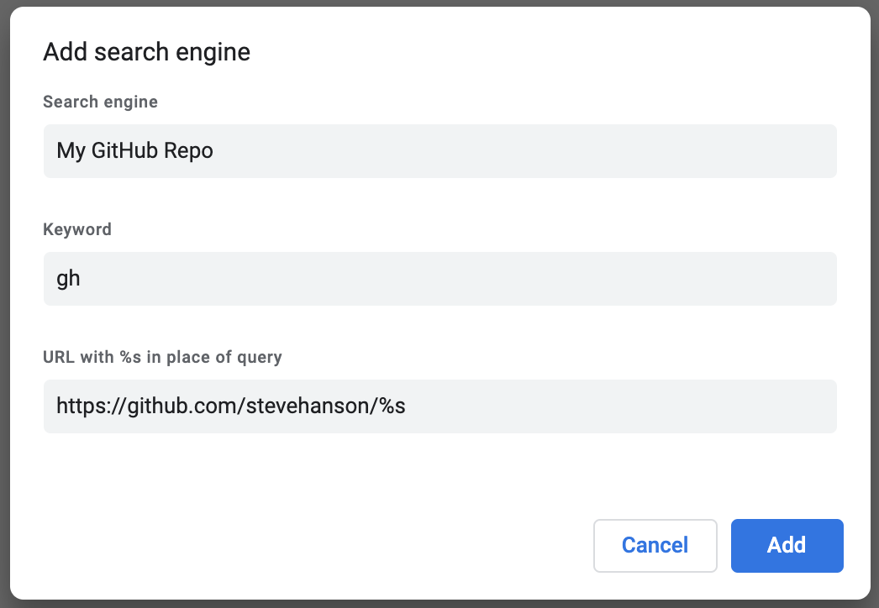Focus the Search engine name field
The width and height of the screenshot is (879, 608).
[440, 150]
